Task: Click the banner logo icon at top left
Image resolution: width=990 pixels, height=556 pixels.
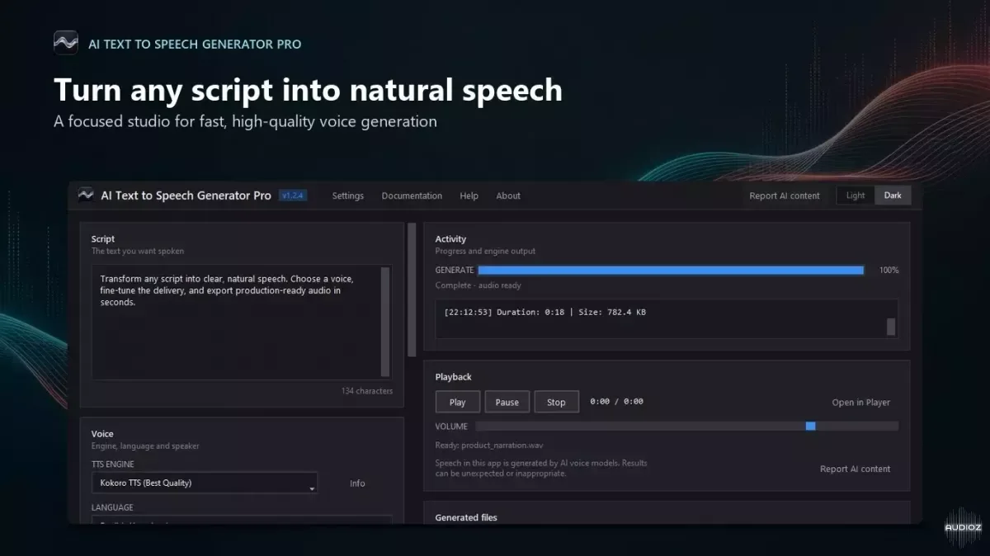Action: [65, 43]
